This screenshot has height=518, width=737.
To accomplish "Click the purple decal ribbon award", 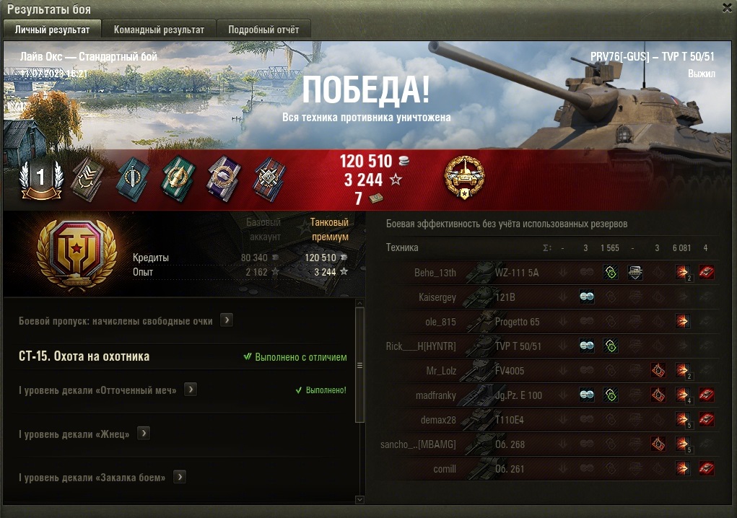I will [224, 179].
